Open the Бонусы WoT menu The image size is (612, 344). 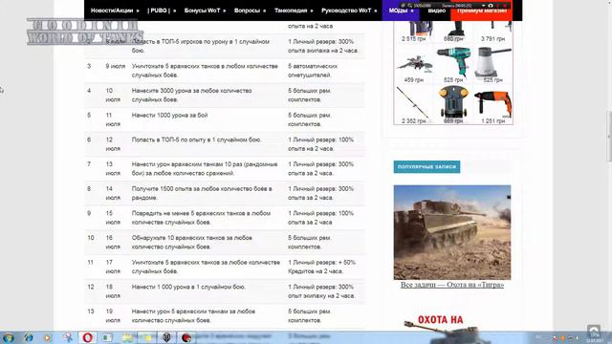[x=205, y=11]
